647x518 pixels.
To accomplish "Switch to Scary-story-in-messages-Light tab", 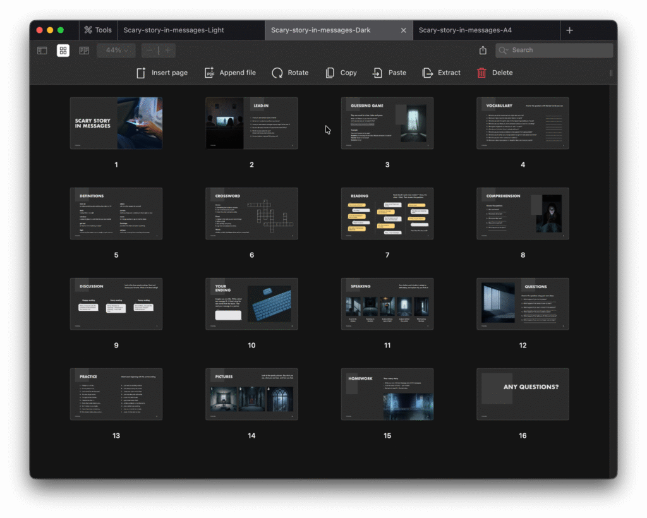I will 174,30.
